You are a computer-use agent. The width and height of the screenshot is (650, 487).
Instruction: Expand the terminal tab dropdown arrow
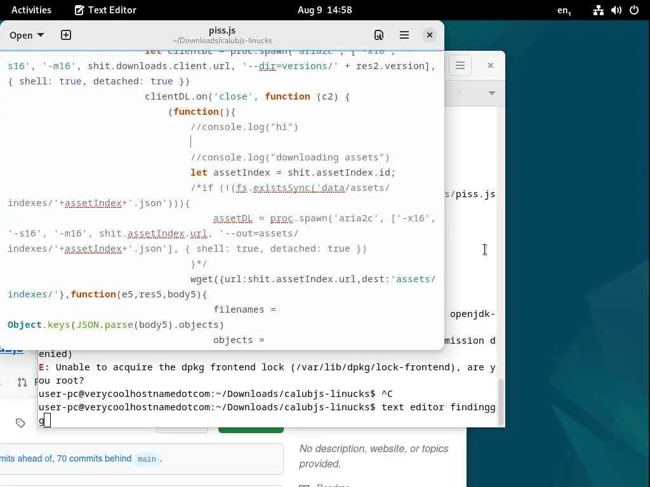pos(492,93)
